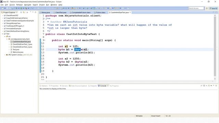
Task: Open the Refactor menu
Action: [20, 5]
